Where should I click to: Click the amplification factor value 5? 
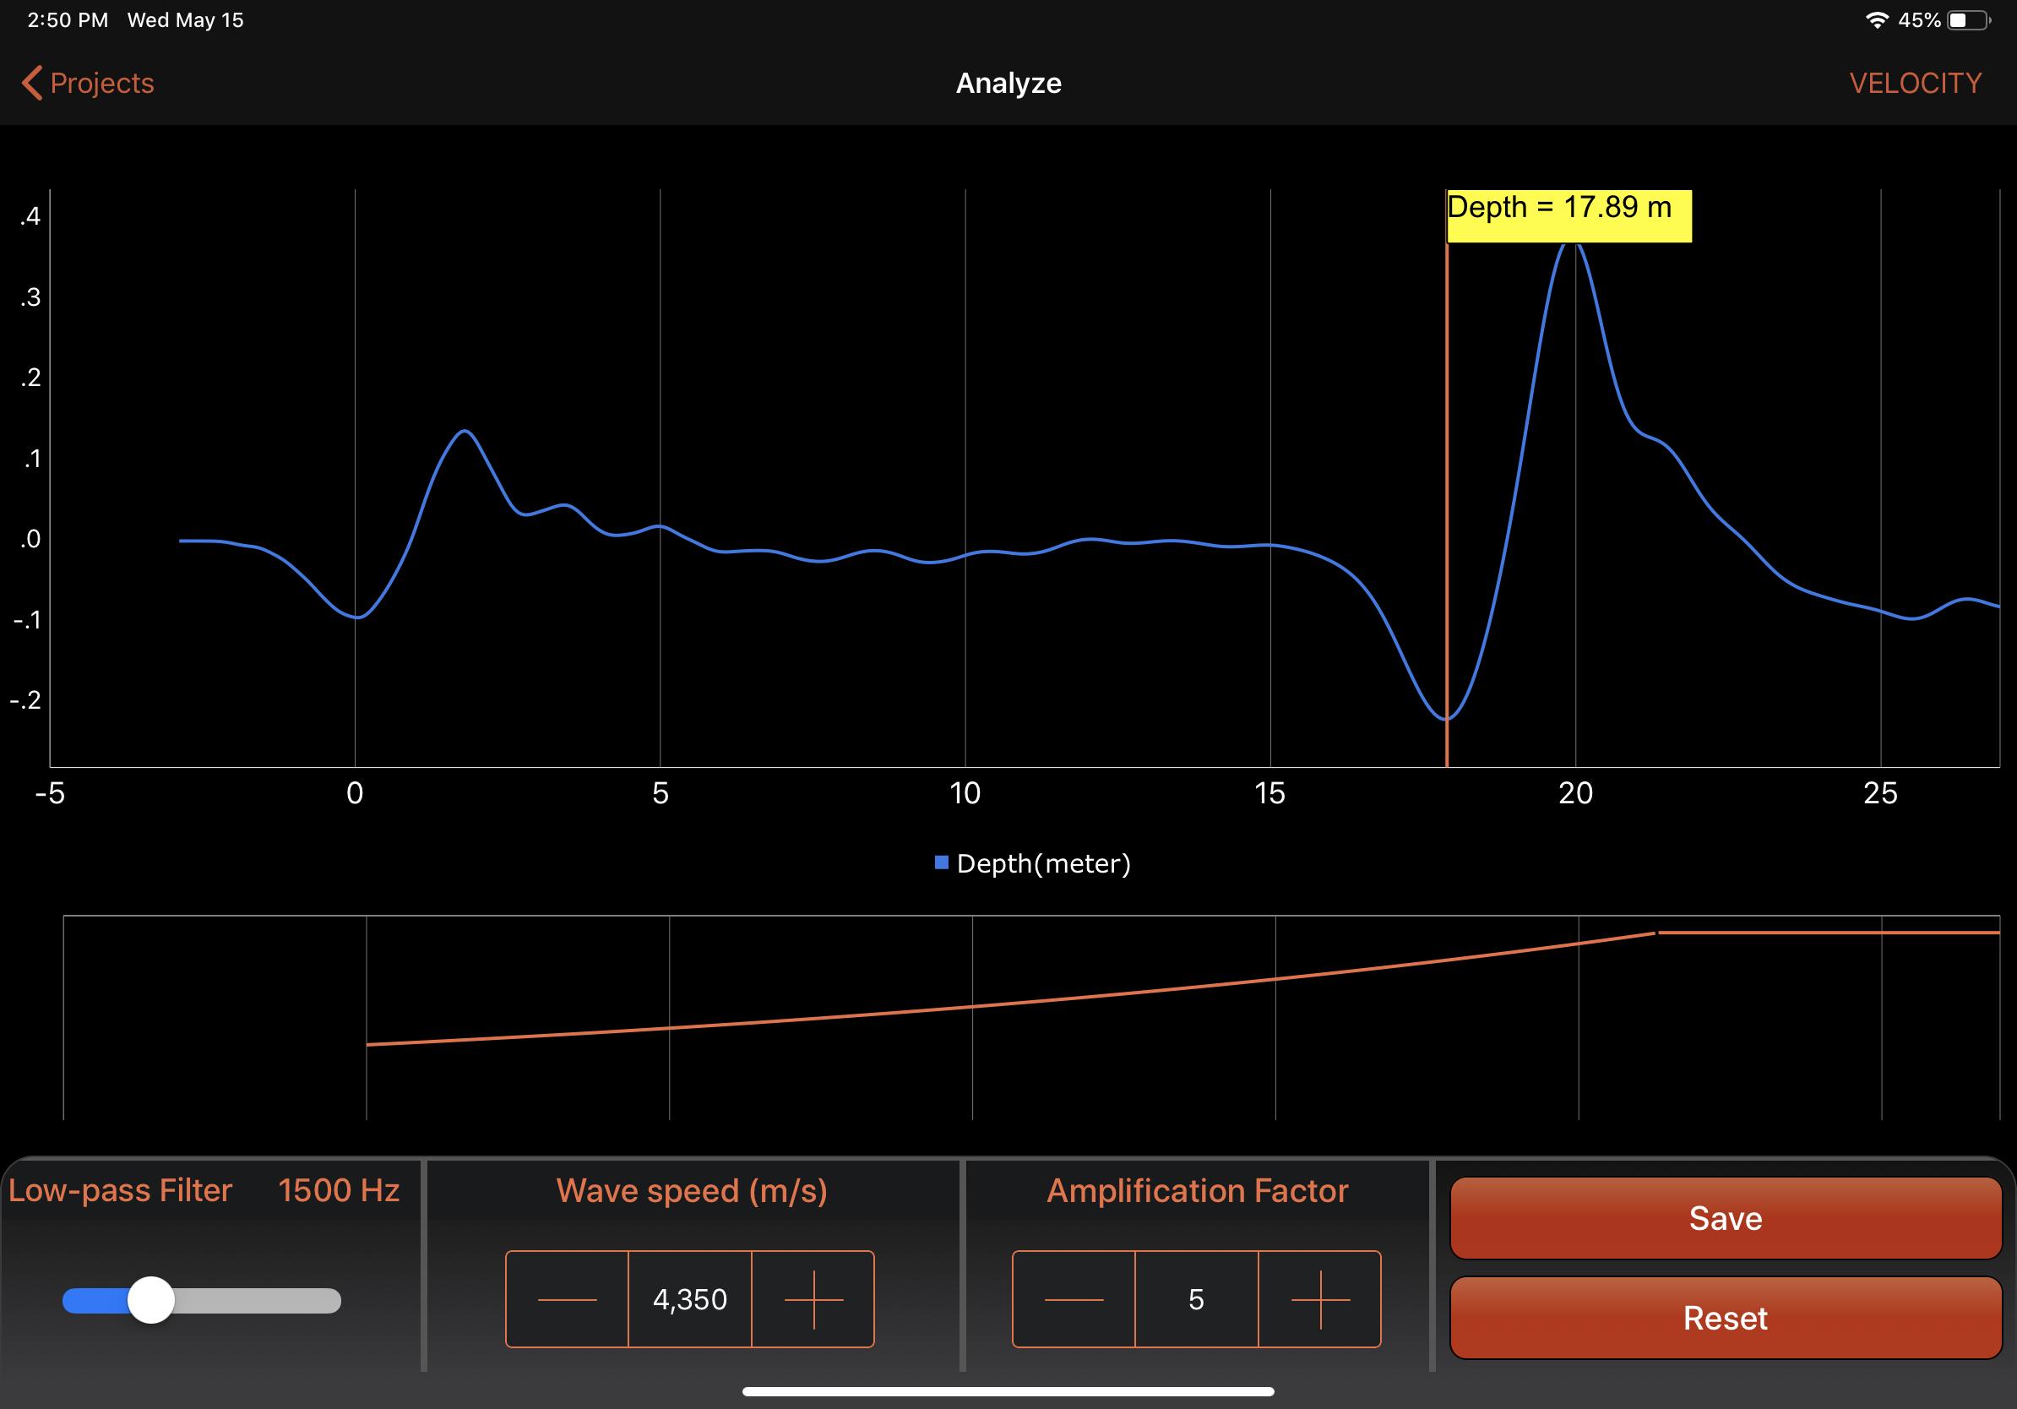point(1196,1299)
